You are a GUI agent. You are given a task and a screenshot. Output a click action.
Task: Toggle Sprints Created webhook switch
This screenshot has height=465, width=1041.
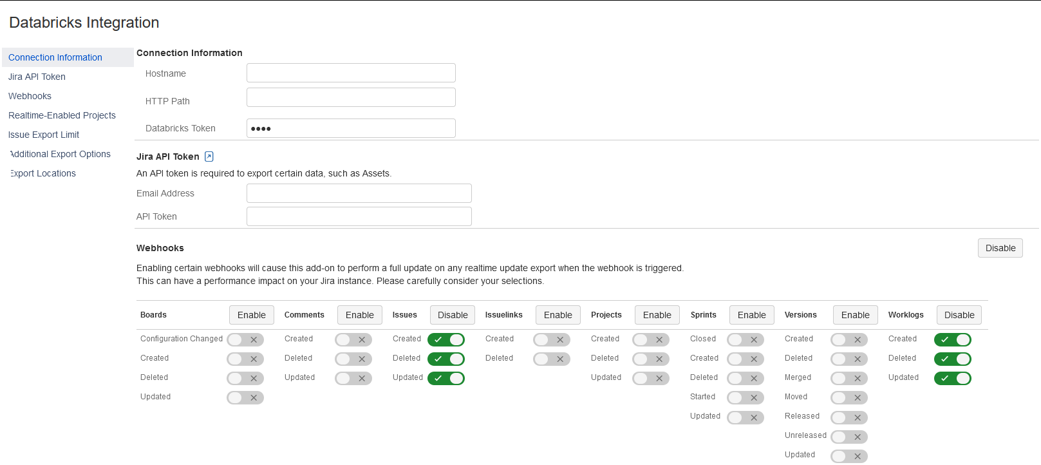coord(746,359)
